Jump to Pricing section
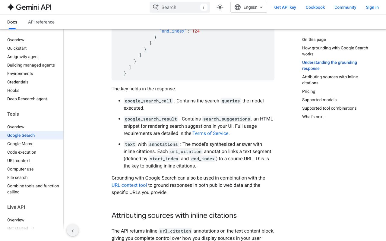386x241 pixels. [308, 91]
